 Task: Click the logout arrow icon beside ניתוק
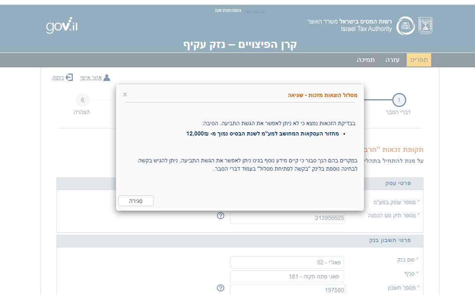pyautogui.click(x=70, y=77)
